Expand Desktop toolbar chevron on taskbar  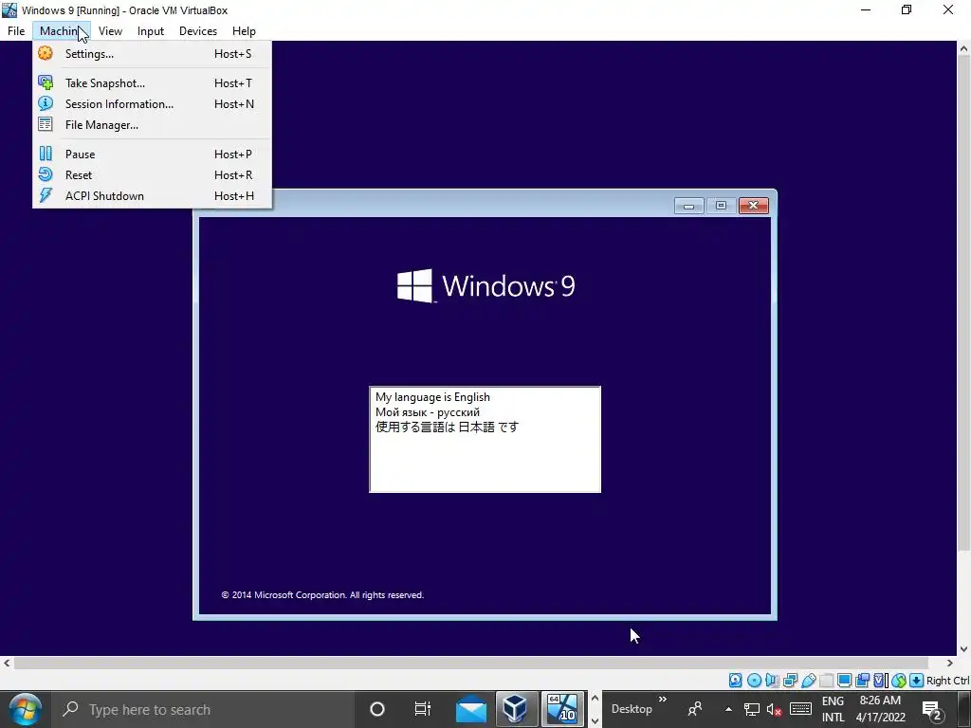pos(663,700)
